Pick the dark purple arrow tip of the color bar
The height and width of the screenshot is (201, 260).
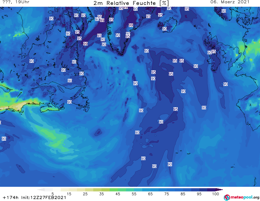[219, 190]
